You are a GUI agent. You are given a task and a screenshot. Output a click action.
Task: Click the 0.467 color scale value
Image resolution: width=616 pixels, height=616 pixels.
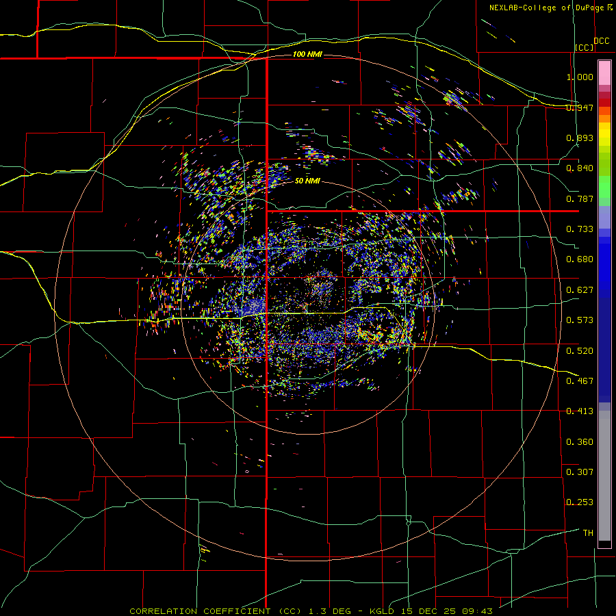point(580,381)
